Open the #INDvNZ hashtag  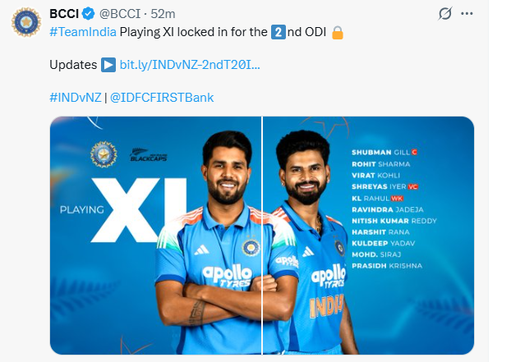coord(76,97)
